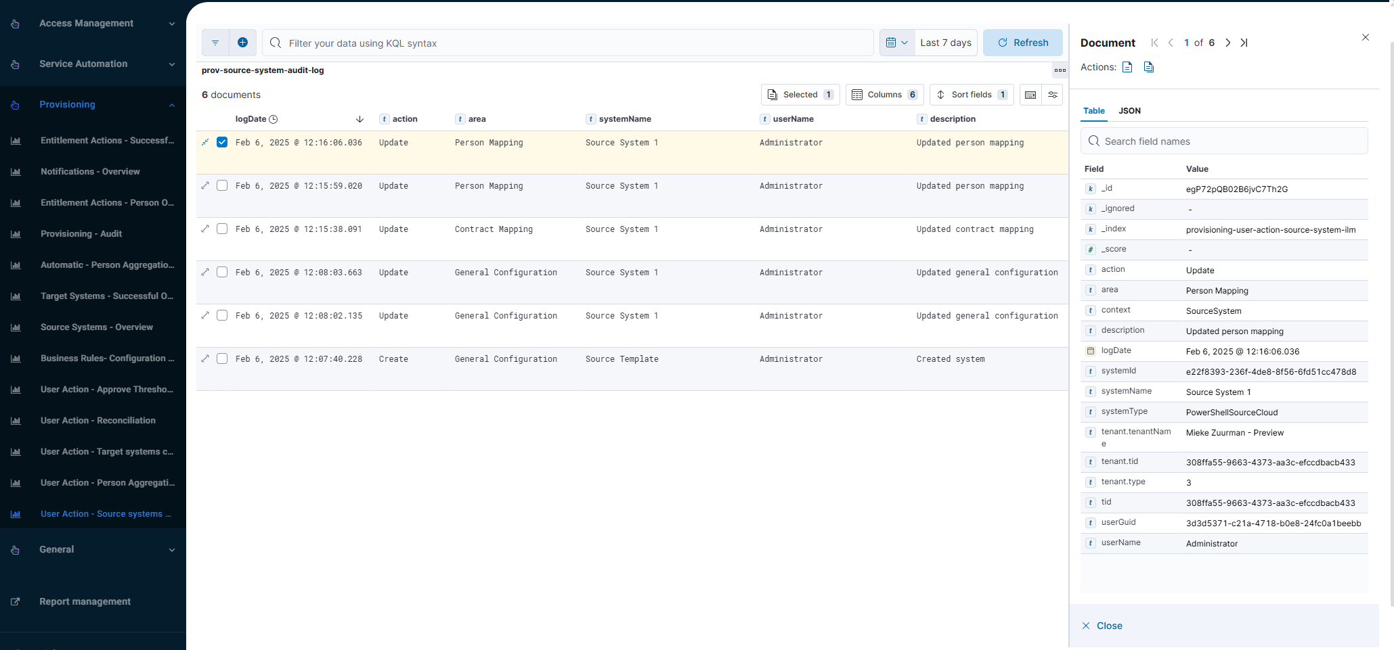Click the Search field names box
This screenshot has width=1394, height=650.
coord(1224,141)
